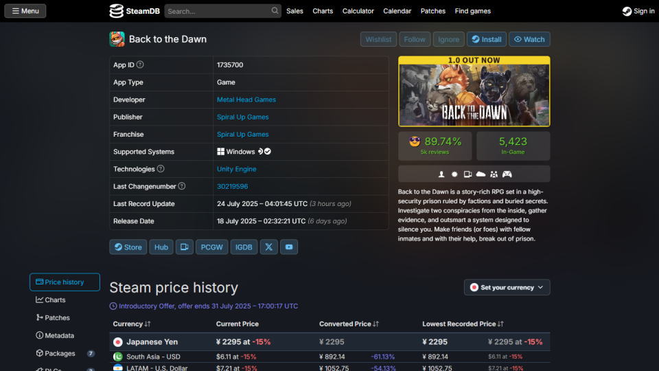
Task: Open the Find games menu item
Action: coord(473,11)
